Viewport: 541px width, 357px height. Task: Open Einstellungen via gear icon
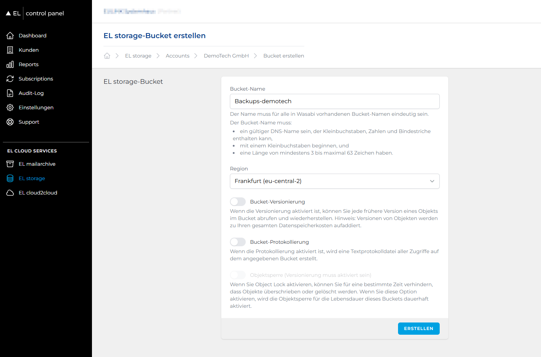(x=10, y=107)
